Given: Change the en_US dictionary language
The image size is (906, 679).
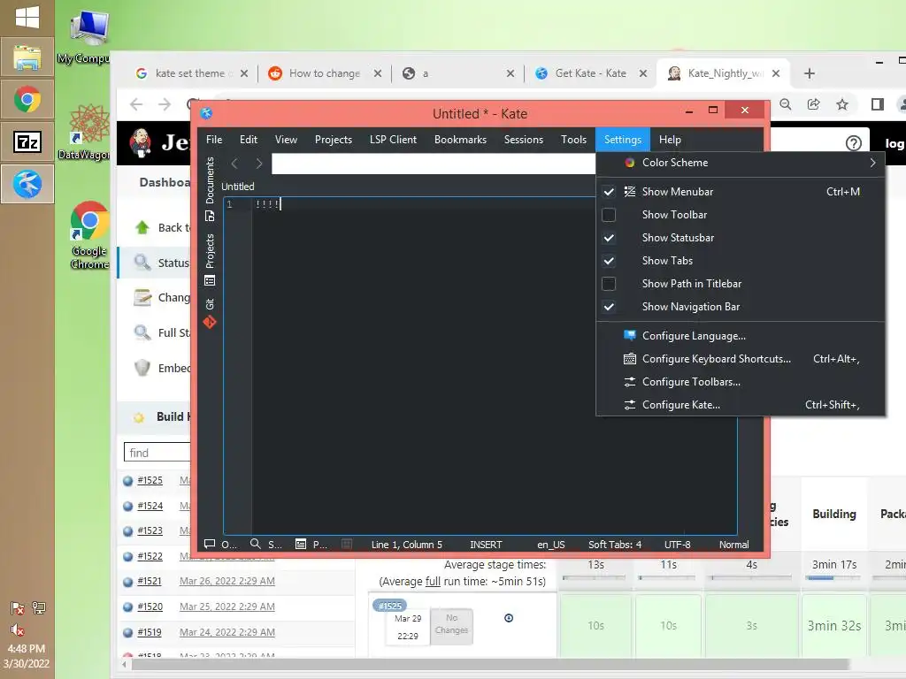Looking at the screenshot, I should (551, 545).
